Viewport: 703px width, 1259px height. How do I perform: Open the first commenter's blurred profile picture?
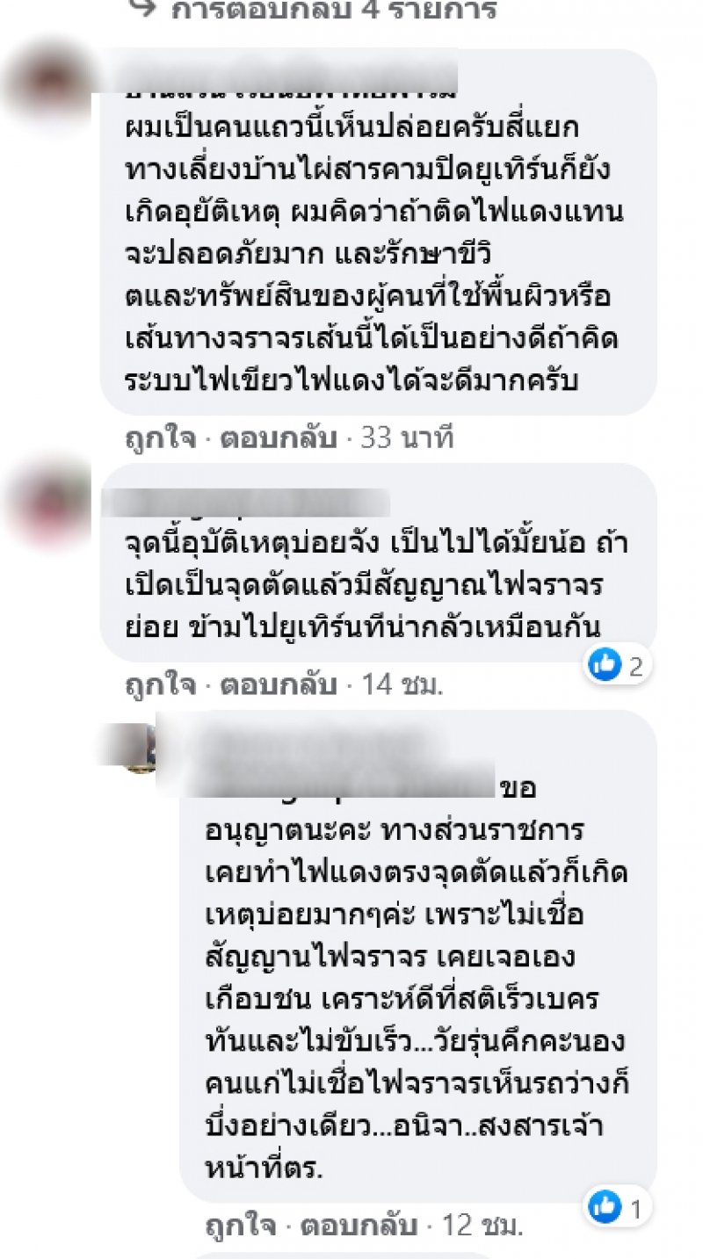click(49, 82)
